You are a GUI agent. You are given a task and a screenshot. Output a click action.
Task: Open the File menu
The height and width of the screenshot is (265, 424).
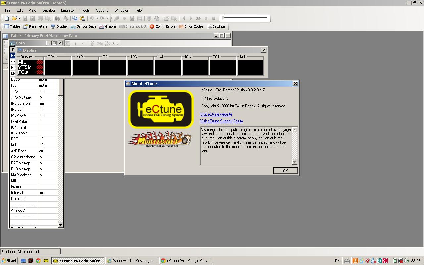coord(8,10)
